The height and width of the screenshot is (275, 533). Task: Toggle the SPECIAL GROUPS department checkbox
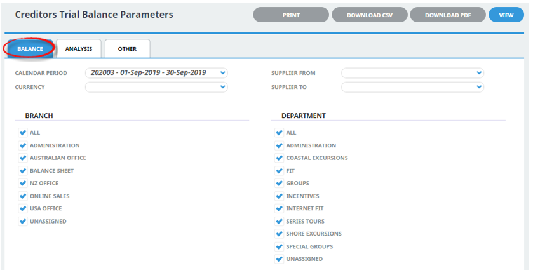pos(279,246)
